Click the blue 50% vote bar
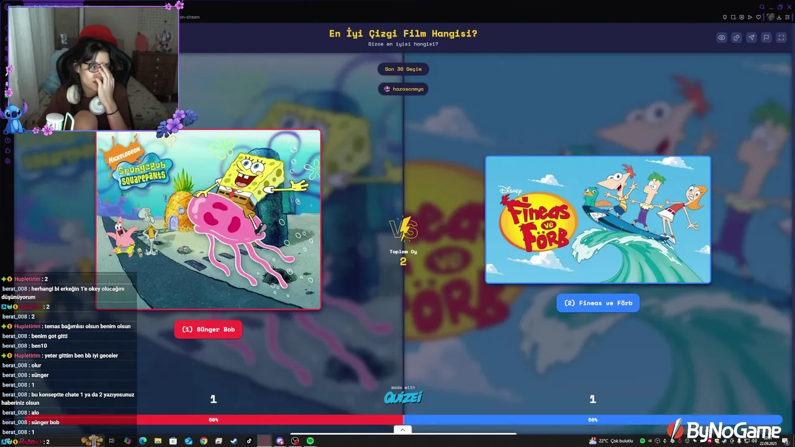Viewport: 795px width, 447px height. click(593, 420)
